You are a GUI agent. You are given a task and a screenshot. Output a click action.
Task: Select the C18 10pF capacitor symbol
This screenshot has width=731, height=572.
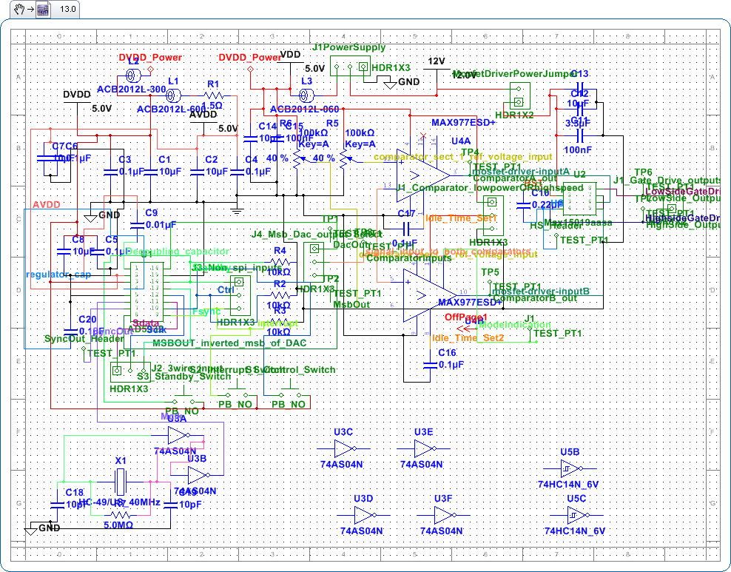[x=57, y=505]
